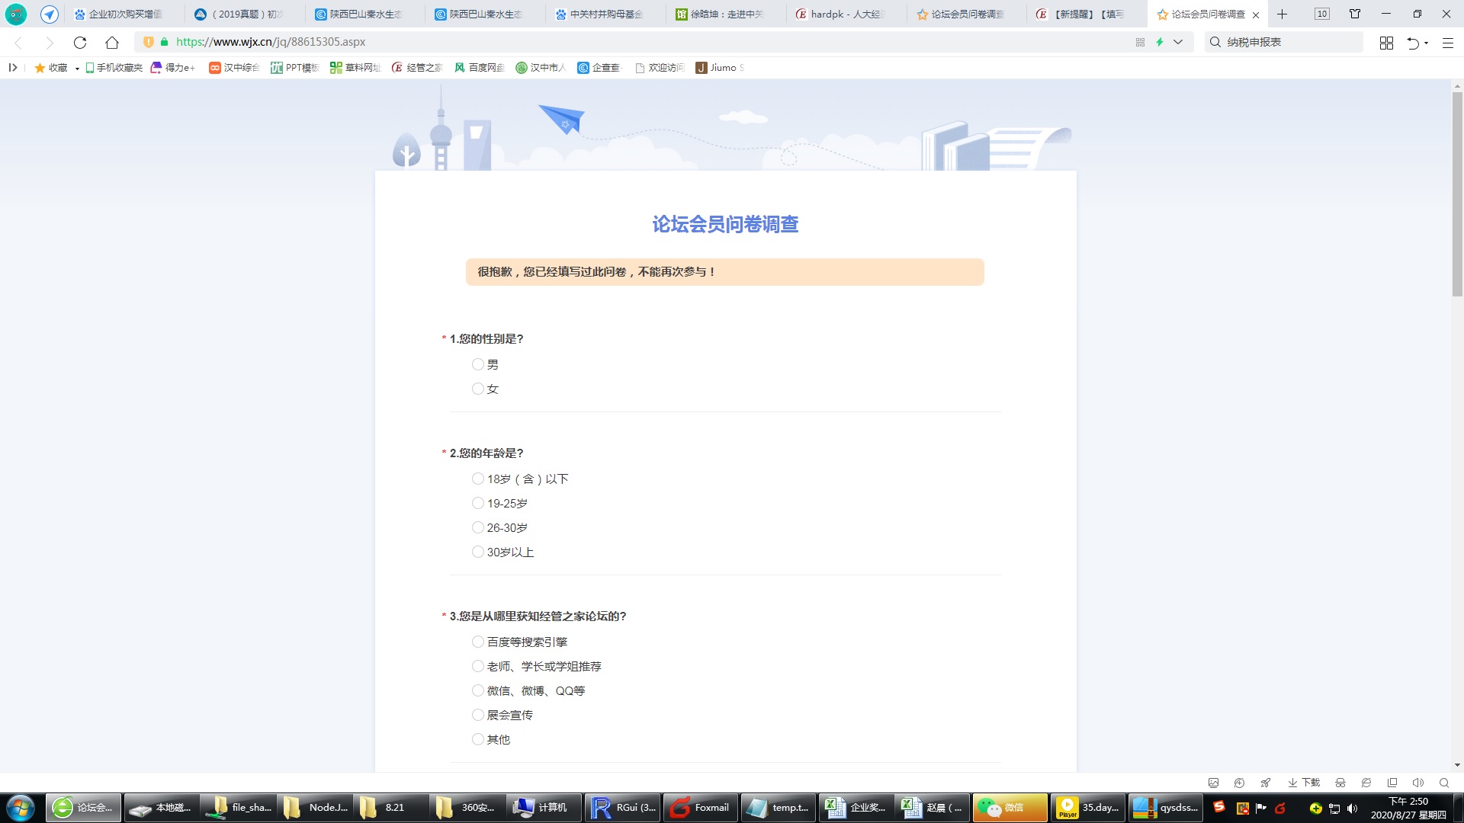Viewport: 1464px width, 823px height.
Task: Open the 百度网盘 bookmark link
Action: 480,68
